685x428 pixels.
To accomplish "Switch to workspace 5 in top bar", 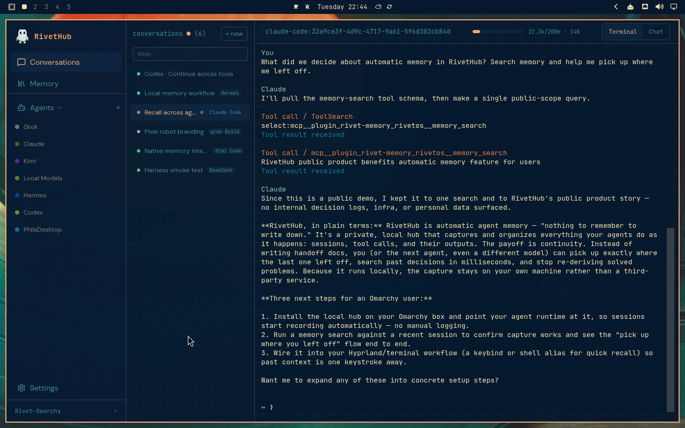I will [x=69, y=7].
